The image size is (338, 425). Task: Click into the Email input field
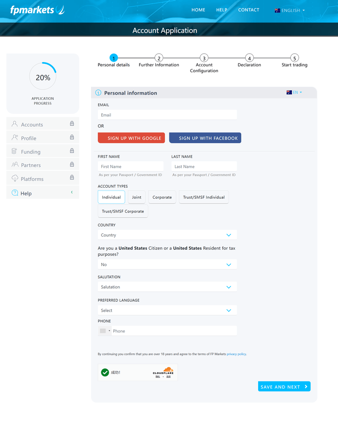167,115
